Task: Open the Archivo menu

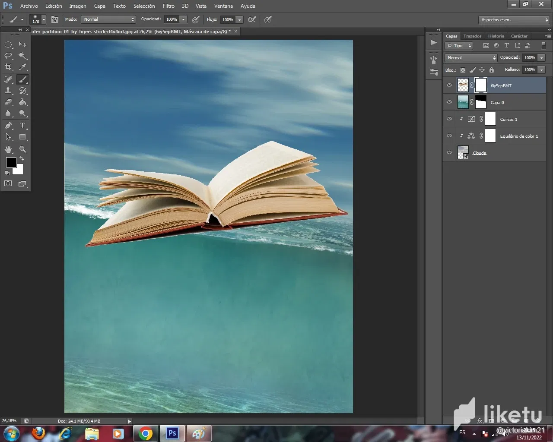Action: click(x=29, y=6)
